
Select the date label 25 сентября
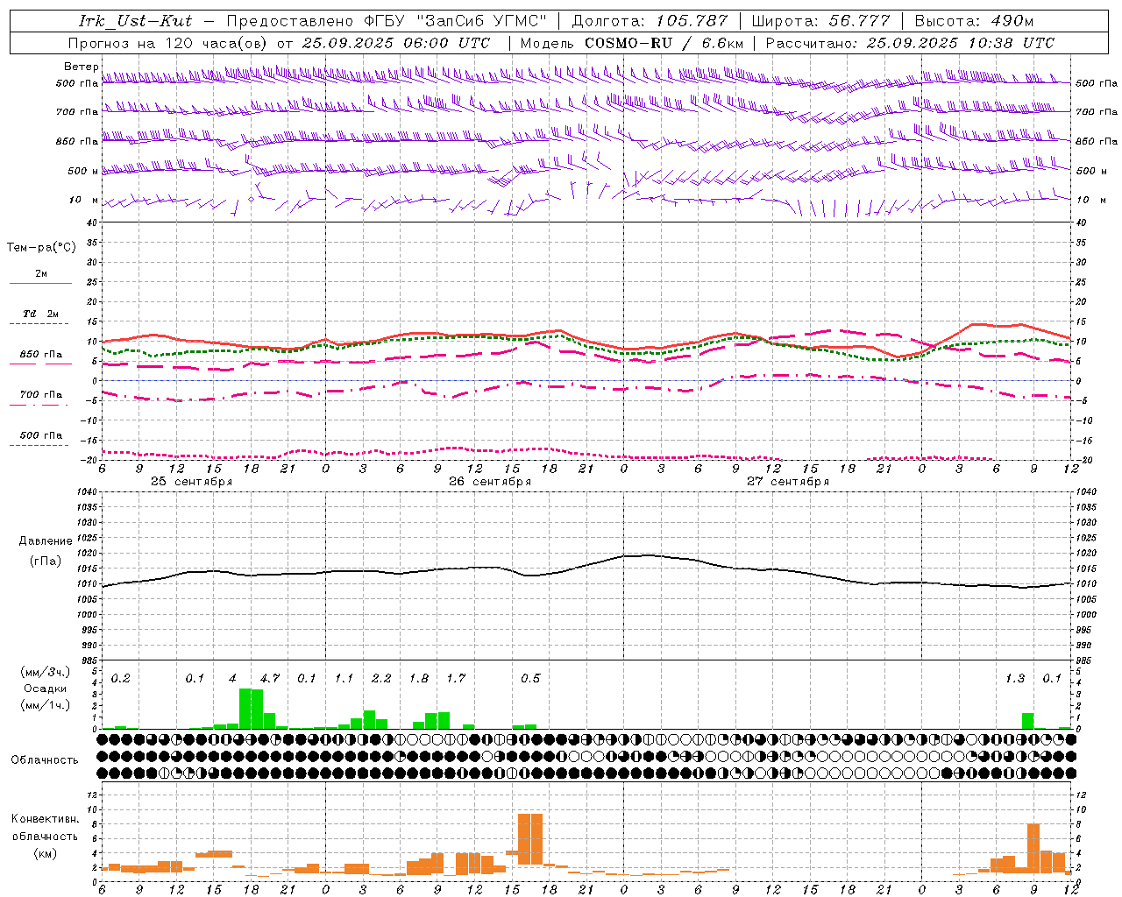(192, 482)
